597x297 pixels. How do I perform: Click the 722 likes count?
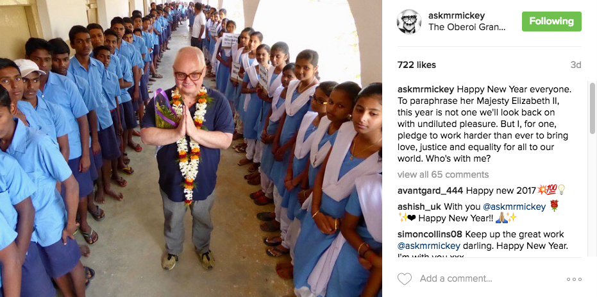click(417, 65)
